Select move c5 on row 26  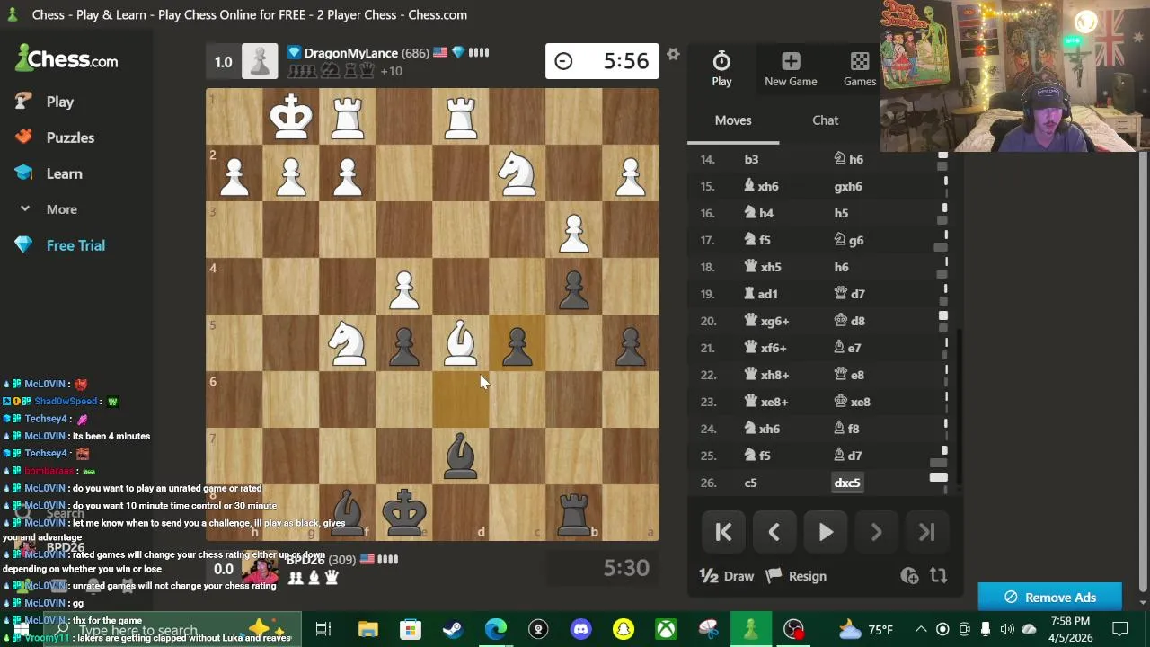[x=750, y=483]
